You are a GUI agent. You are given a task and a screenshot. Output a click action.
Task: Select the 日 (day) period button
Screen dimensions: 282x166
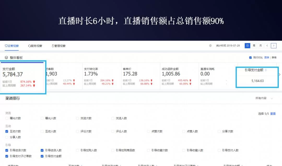click(x=247, y=46)
